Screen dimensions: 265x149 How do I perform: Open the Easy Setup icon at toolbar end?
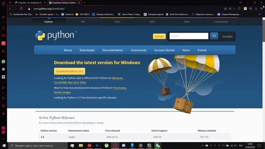click(261, 9)
